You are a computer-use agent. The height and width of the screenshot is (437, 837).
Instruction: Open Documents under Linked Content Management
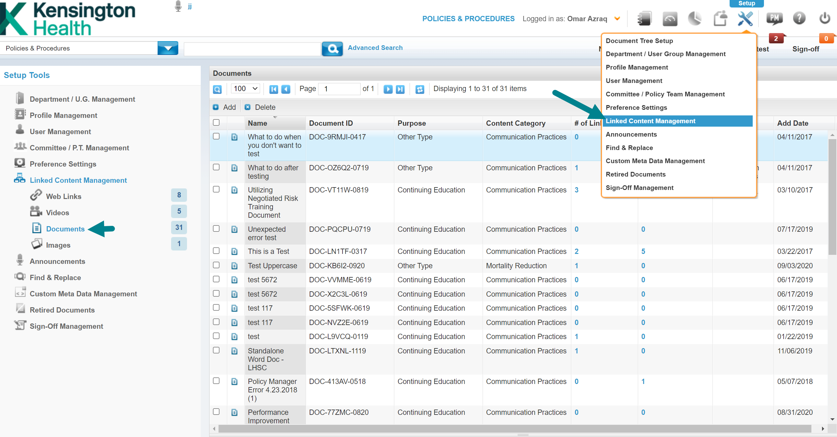(x=65, y=229)
